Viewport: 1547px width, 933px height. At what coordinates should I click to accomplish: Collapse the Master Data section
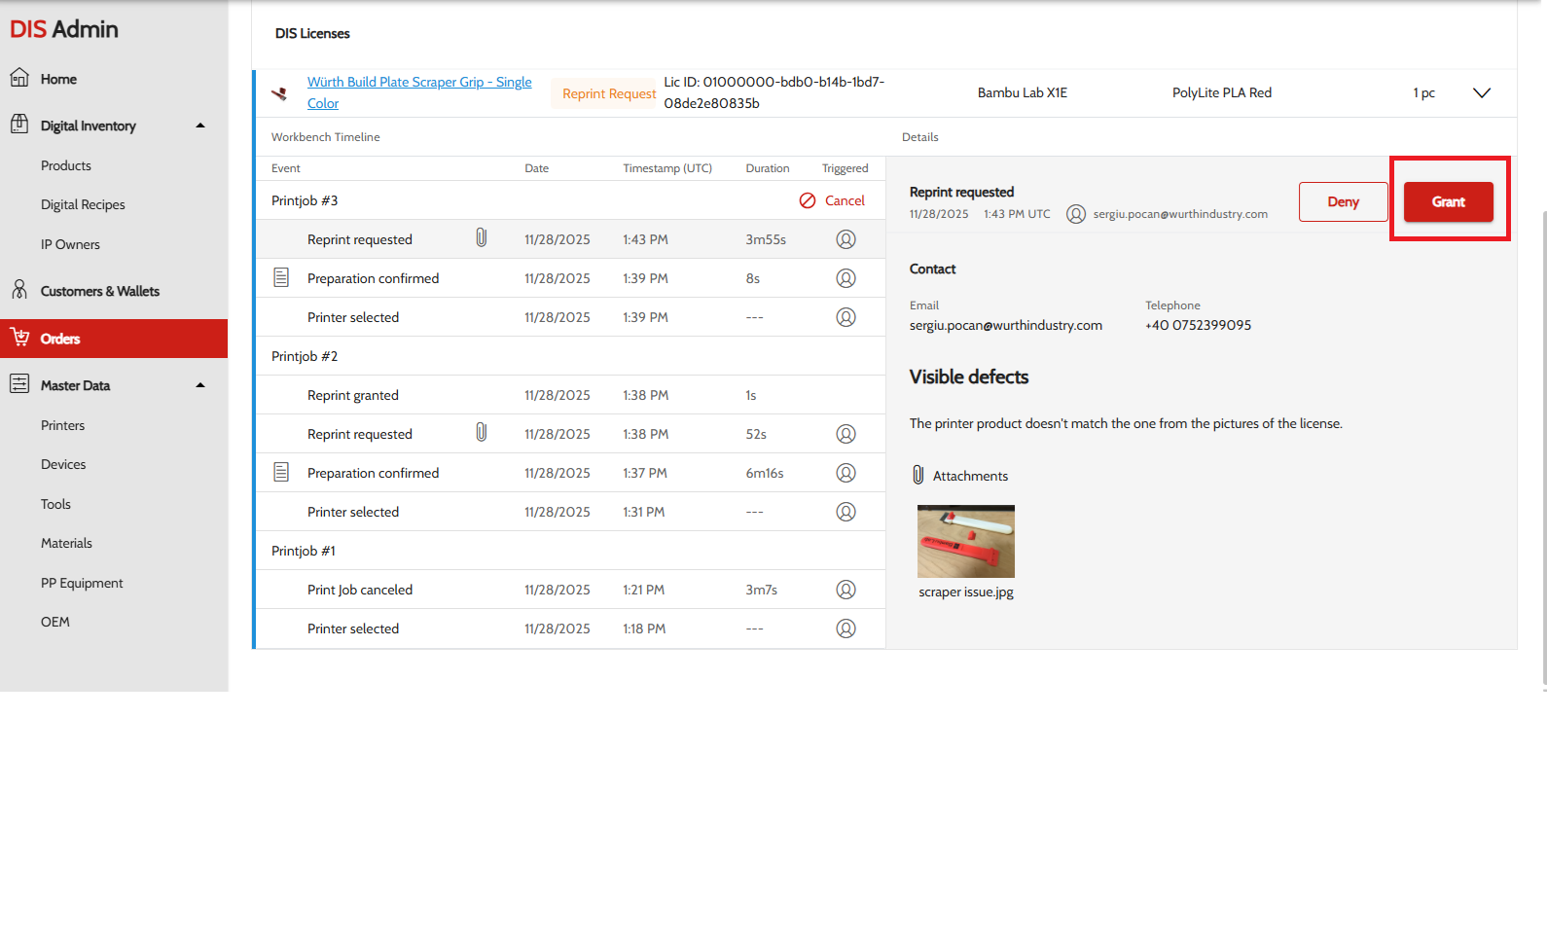click(x=200, y=385)
